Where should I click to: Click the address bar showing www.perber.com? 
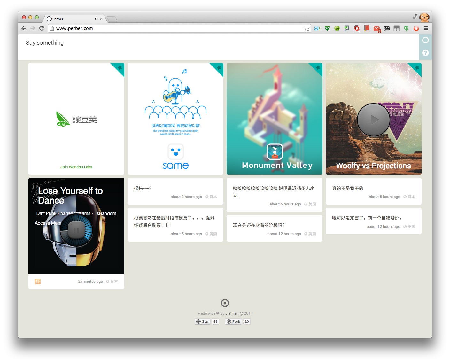[179, 28]
